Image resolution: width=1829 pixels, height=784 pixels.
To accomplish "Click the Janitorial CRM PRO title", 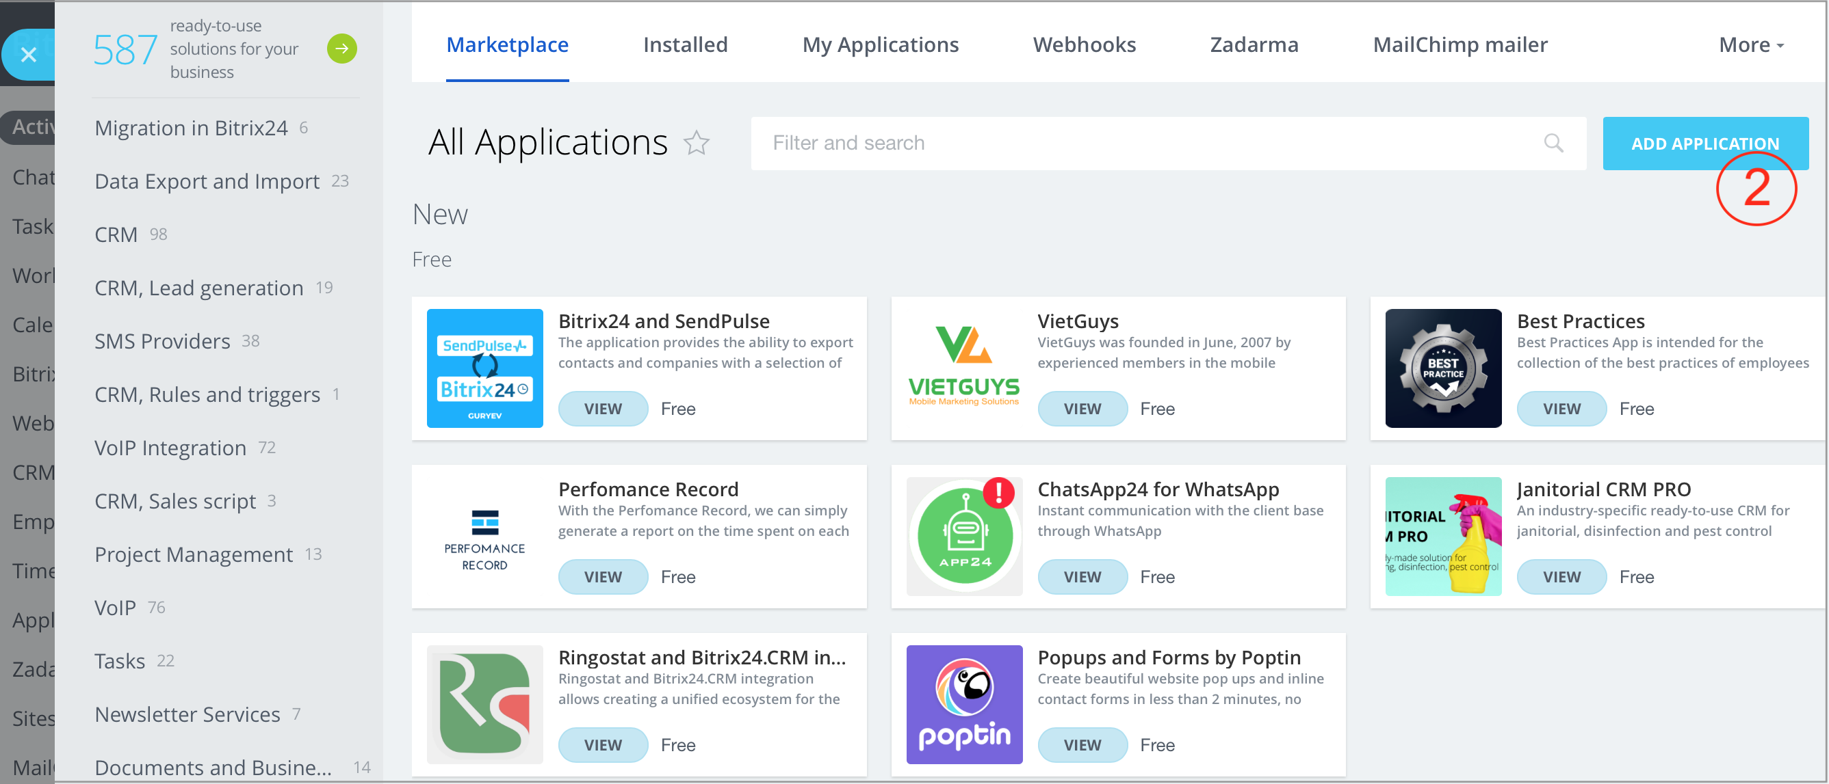I will tap(1603, 489).
